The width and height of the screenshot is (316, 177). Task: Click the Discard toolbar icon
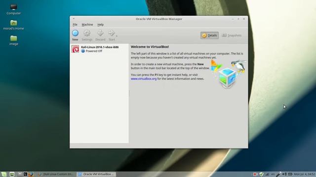click(x=100, y=33)
